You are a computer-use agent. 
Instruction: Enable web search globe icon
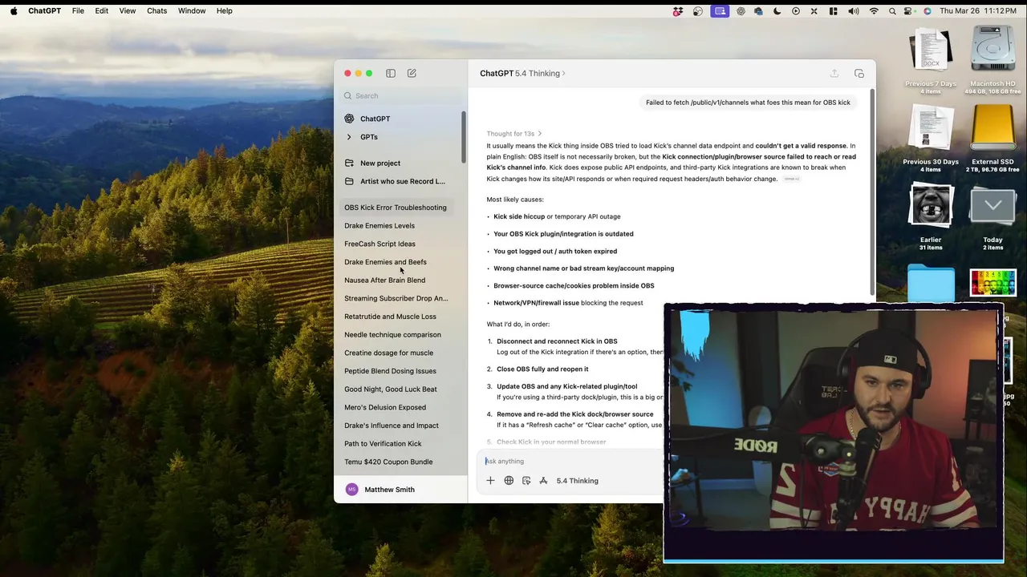(509, 481)
